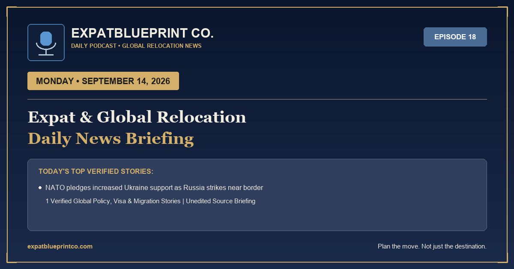Screen dimensions: 514x269
Task: Click the EXPATBLUEPRINT CO. title
Action: point(142,33)
